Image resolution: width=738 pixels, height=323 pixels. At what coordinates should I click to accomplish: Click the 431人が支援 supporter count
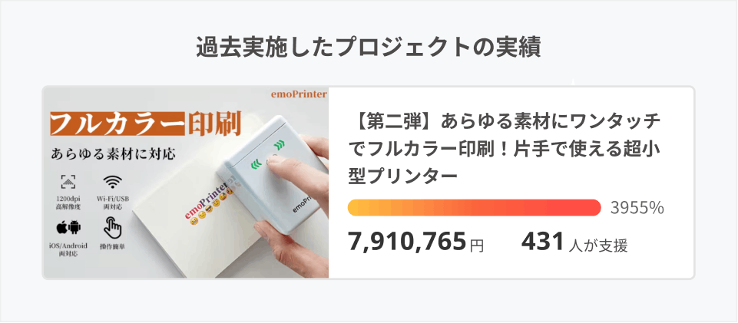pos(574,243)
